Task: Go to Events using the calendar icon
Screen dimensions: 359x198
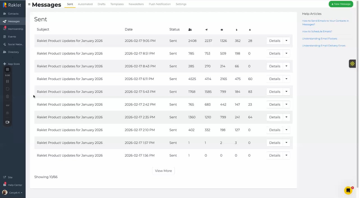Action: tap(4, 37)
